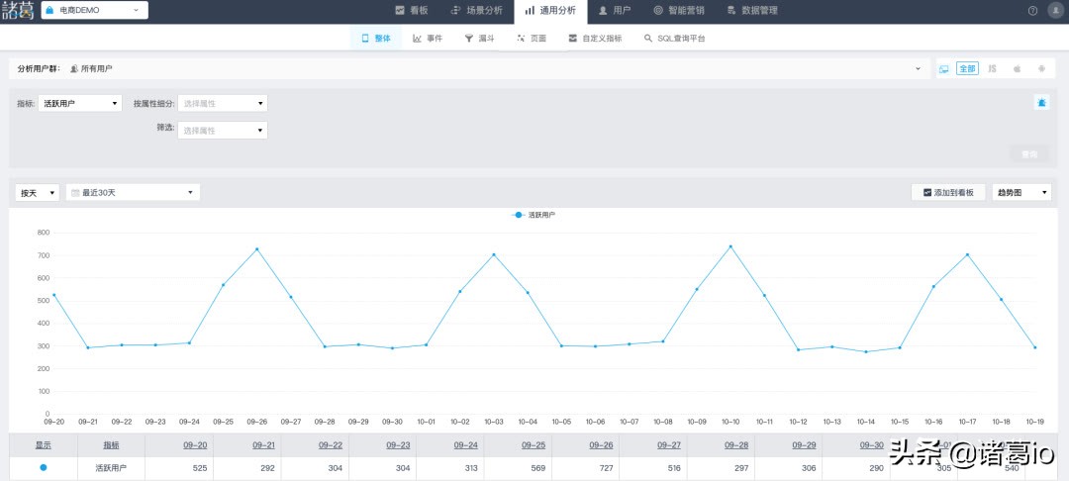Open the 按天 granularity dropdown
This screenshot has height=481, width=1069.
coord(37,193)
